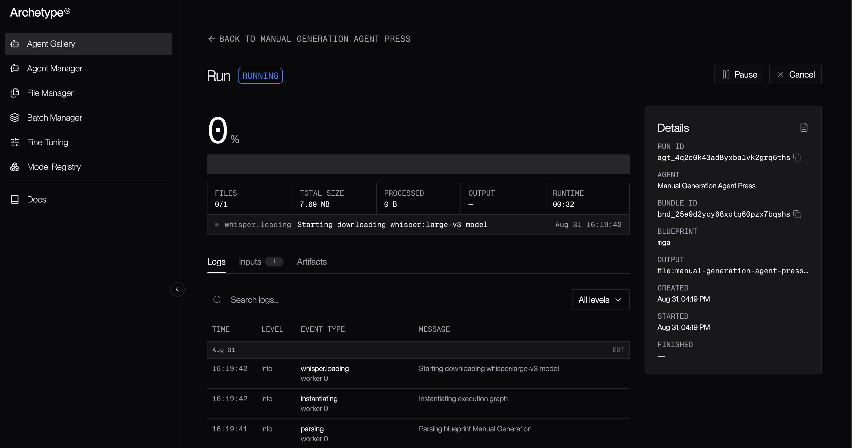
Task: Click the PROCESSED 0 B cell
Action: (418, 199)
